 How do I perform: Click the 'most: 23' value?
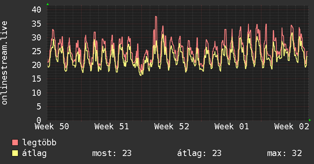pyautogui.click(x=112, y=153)
